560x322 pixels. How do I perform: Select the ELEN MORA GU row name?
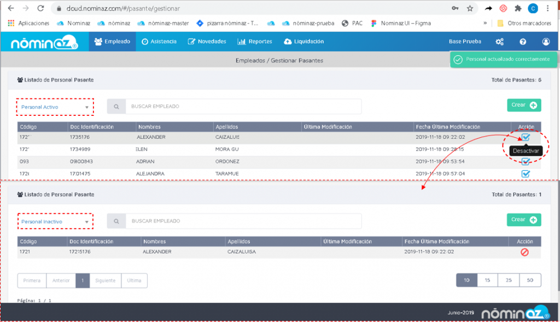pyautogui.click(x=142, y=149)
